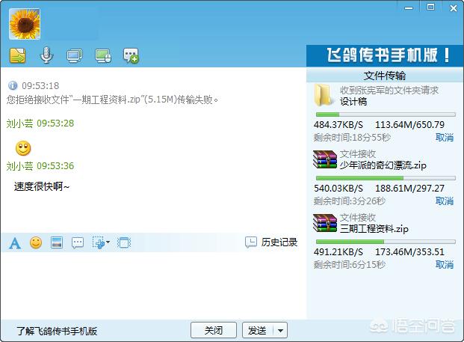Click the smiley emoticon in the chat
Viewport: 464px width, 342px height.
click(23, 148)
